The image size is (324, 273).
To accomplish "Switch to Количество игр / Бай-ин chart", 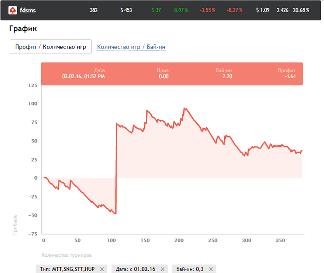I will pos(131,47).
